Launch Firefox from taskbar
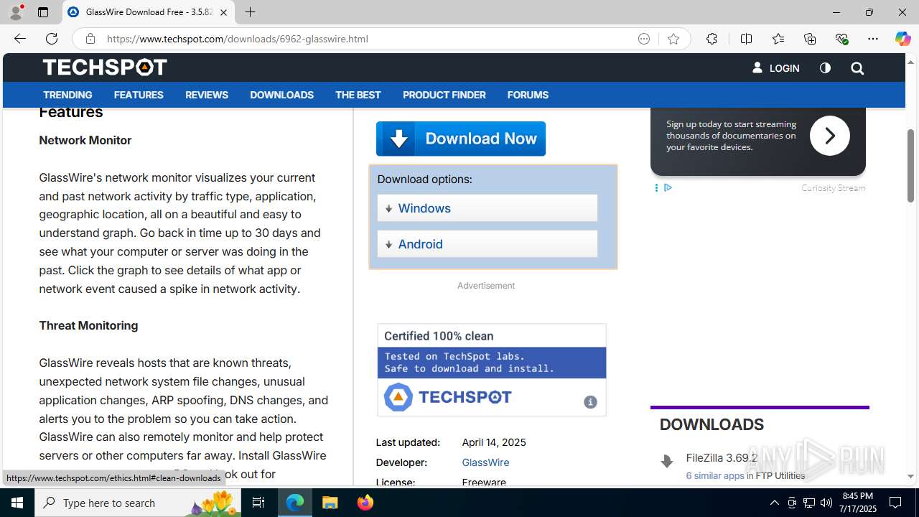 [365, 503]
